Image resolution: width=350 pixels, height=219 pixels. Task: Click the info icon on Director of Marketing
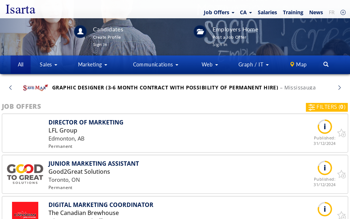coord(325,126)
